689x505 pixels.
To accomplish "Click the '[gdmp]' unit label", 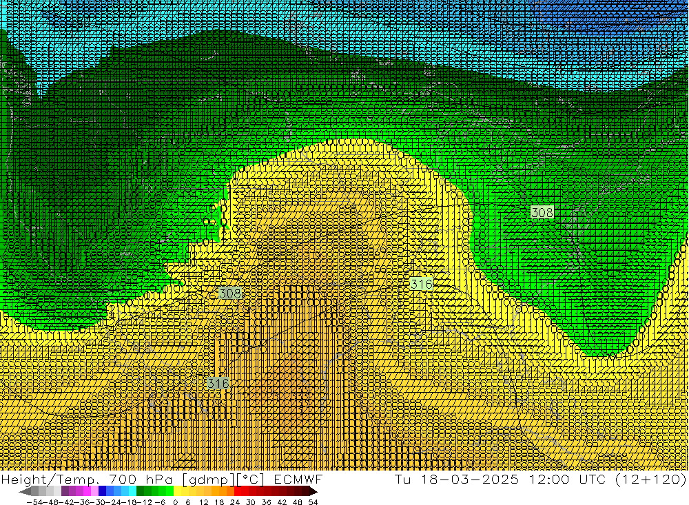I will tap(208, 480).
